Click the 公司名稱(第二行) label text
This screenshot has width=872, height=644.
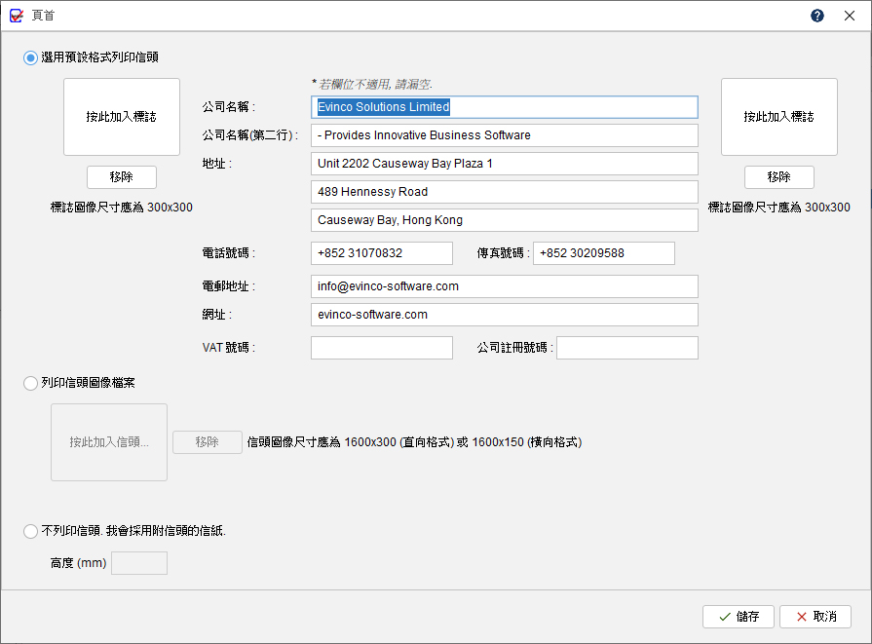250,135
